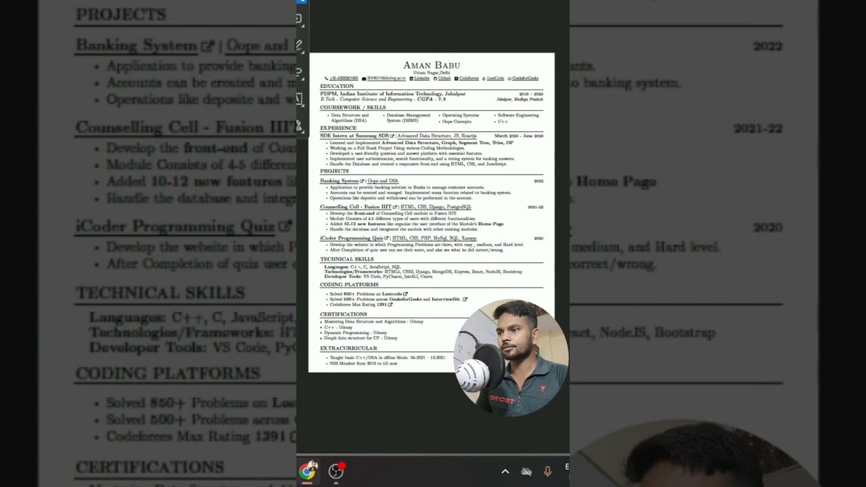Click the phone number in the resume header

344,78
